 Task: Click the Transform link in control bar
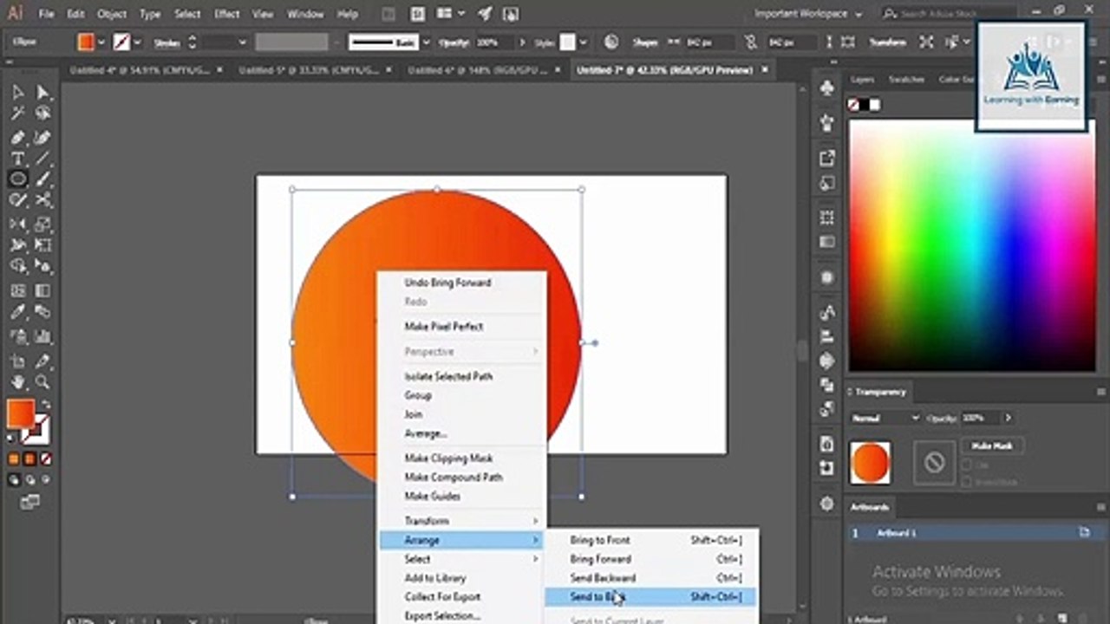(887, 42)
